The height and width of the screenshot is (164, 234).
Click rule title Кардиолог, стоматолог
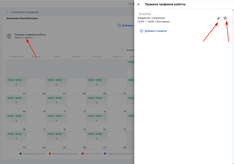[152, 18]
